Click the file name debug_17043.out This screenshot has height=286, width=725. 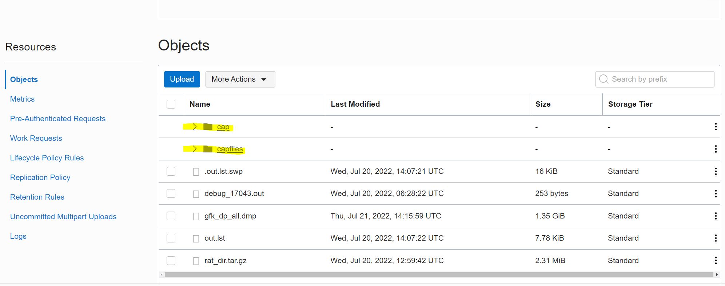(x=234, y=193)
